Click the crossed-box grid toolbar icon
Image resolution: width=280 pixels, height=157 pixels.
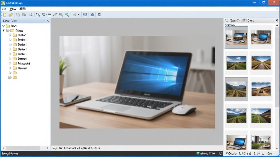tap(100, 15)
